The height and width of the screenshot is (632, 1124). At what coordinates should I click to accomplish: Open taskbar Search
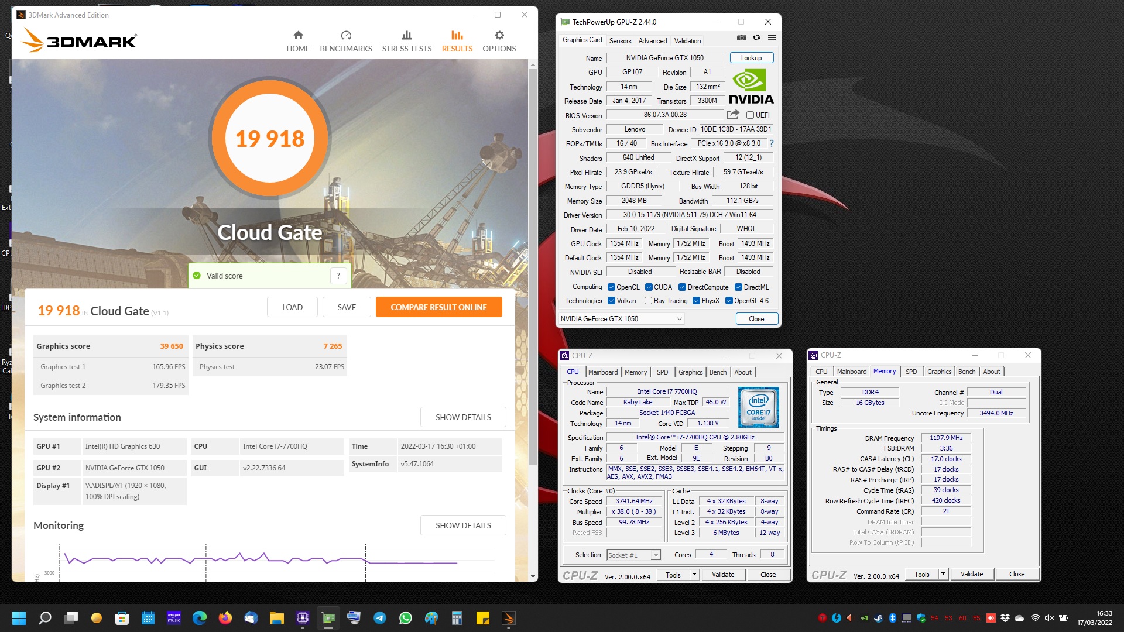pyautogui.click(x=44, y=618)
